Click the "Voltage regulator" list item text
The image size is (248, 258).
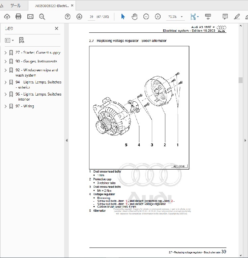(x=104, y=194)
